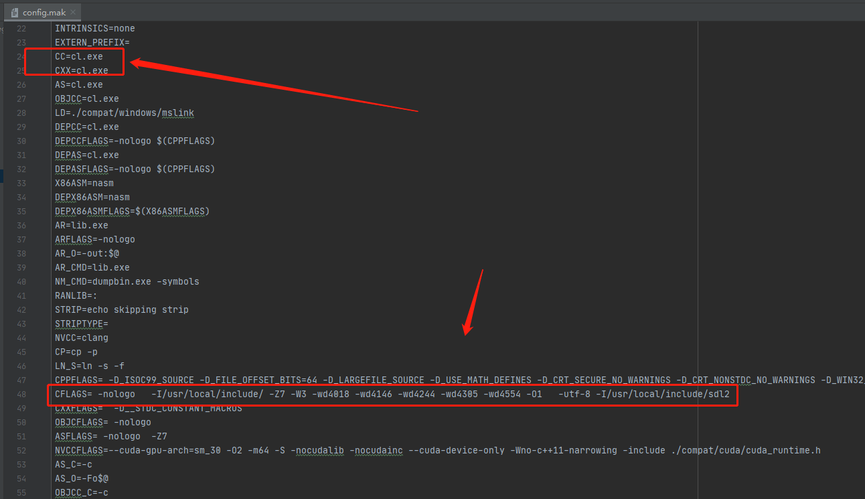Viewport: 865px width, 499px height.
Task: Click the DEPAS link on line 31
Action: pos(68,155)
